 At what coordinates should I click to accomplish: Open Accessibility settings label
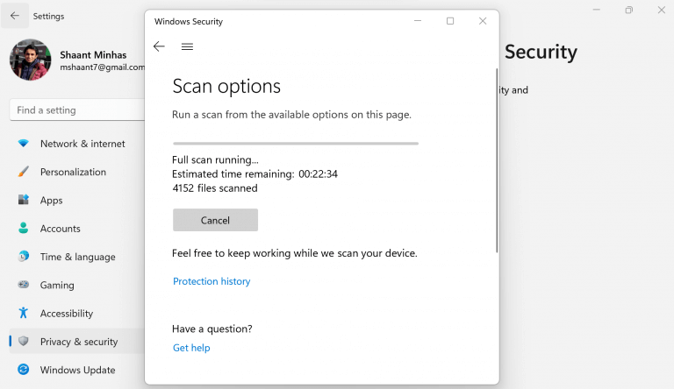pyautogui.click(x=67, y=314)
